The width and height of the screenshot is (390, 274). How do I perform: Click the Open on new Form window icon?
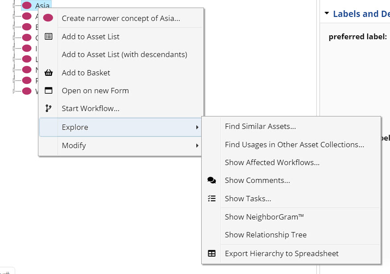point(49,91)
